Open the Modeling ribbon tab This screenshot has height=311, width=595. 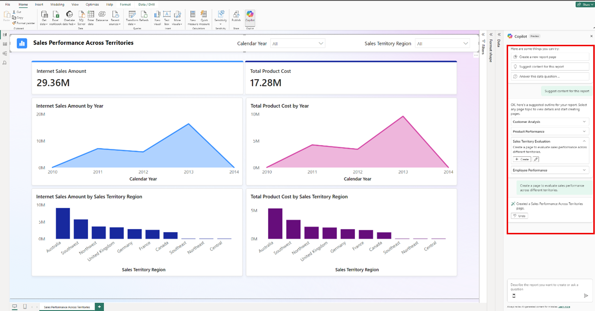coord(57,4)
